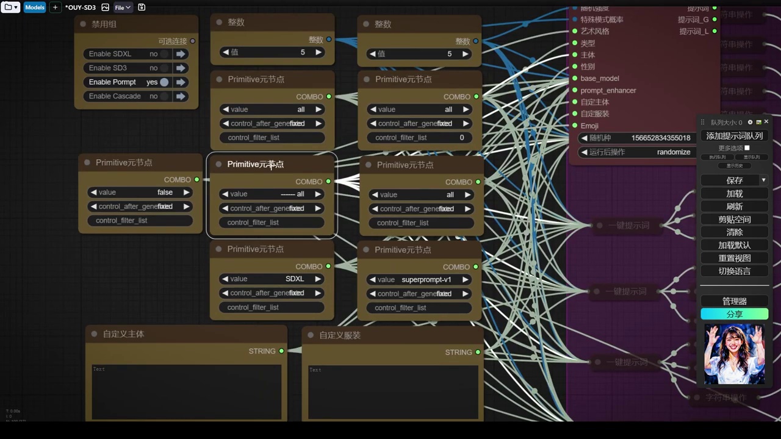This screenshot has width=781, height=439.
Task: Check the 更多选项 checkbox
Action: coord(747,148)
